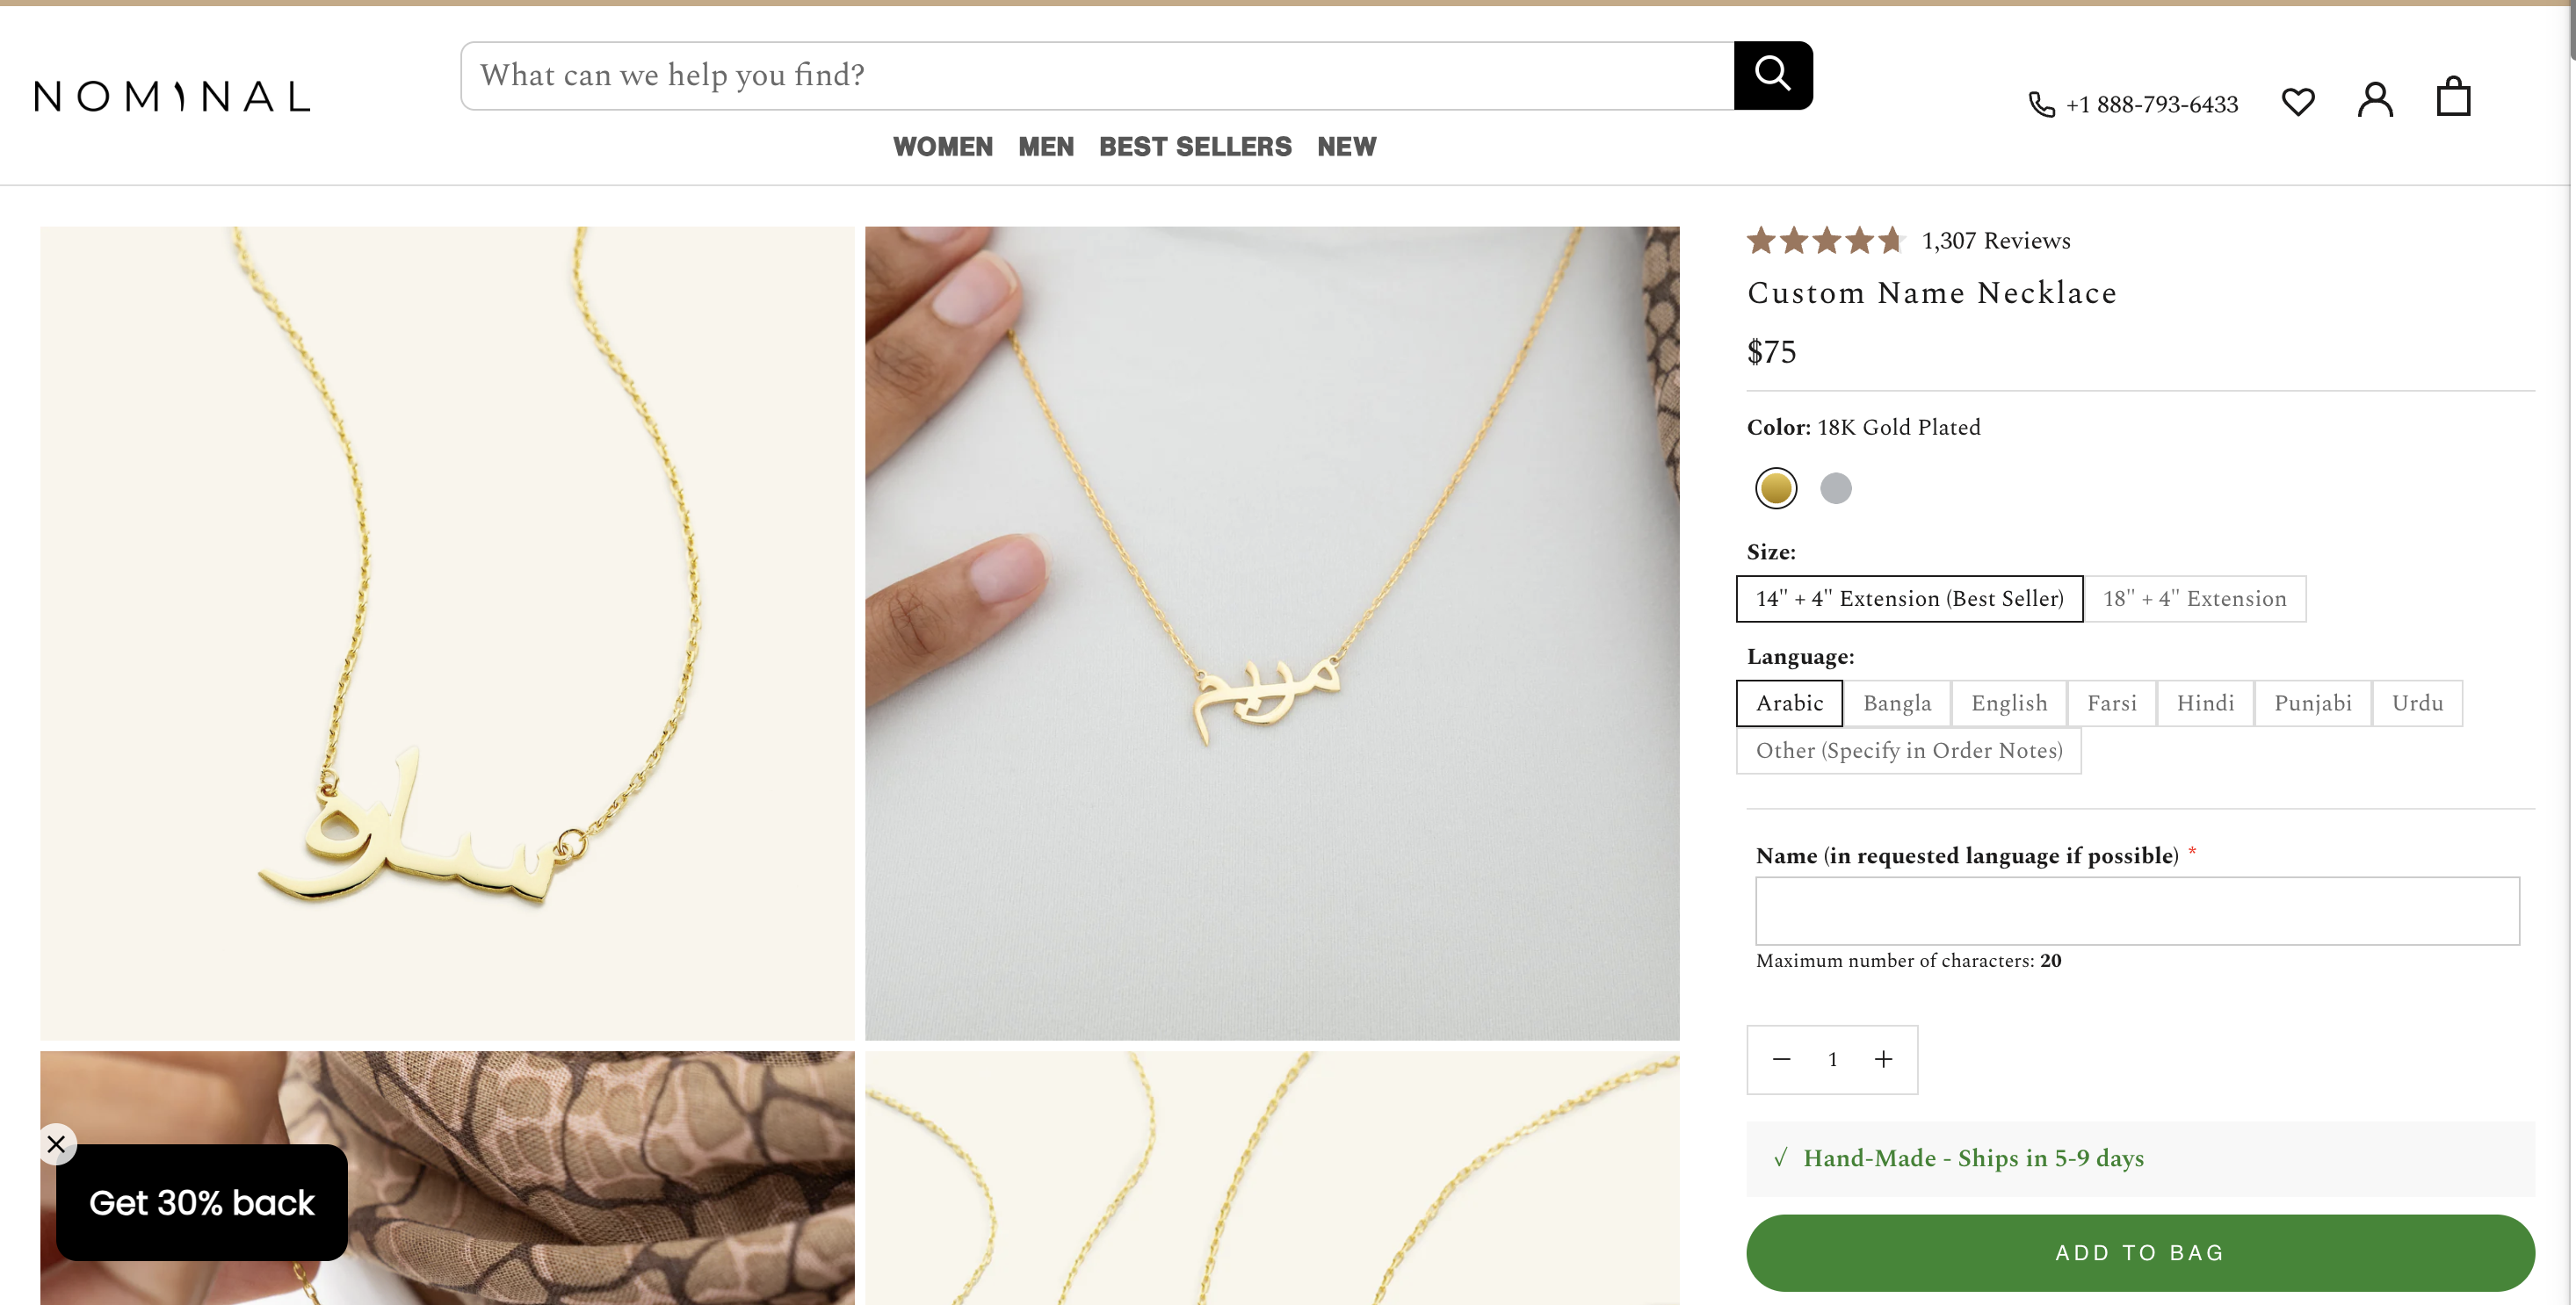Open the wishlist heart icon
Image resolution: width=2576 pixels, height=1305 pixels.
[x=2298, y=101]
